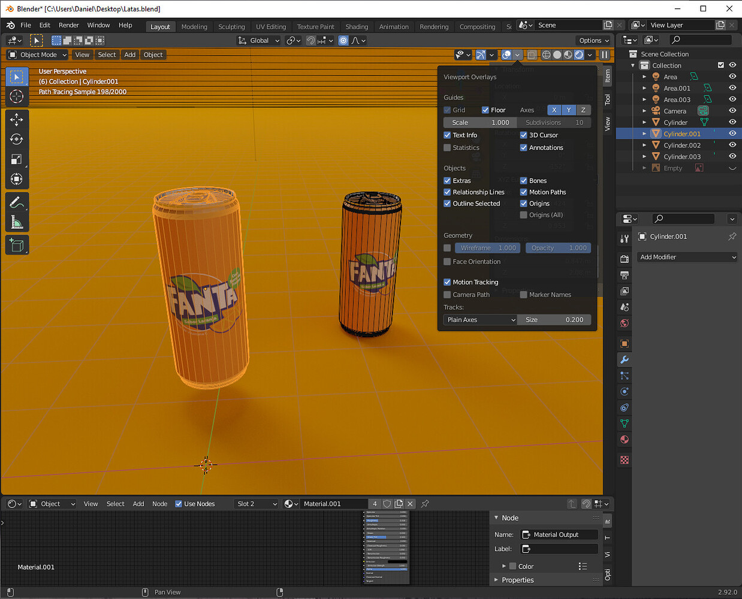Uncheck Motion Tracking overlay

(447, 282)
